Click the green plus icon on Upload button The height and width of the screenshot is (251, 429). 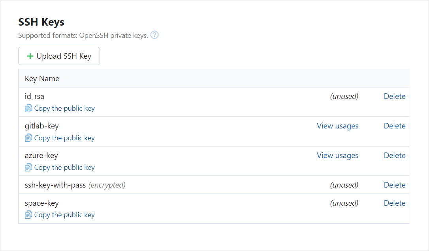click(30, 56)
